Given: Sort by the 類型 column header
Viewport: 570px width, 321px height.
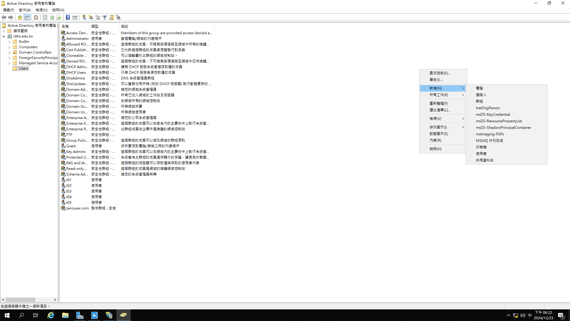Looking at the screenshot, I should point(104,26).
